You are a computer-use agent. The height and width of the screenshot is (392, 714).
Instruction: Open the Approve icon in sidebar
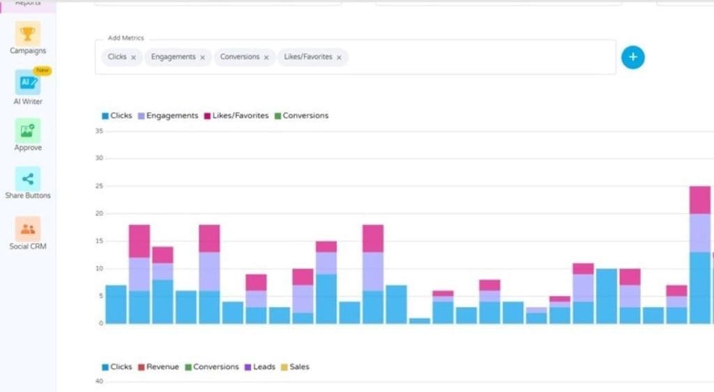click(x=28, y=130)
